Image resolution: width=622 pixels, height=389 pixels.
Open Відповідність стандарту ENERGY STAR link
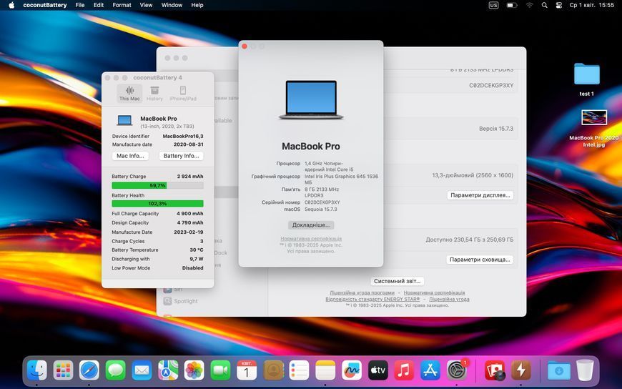(372, 300)
